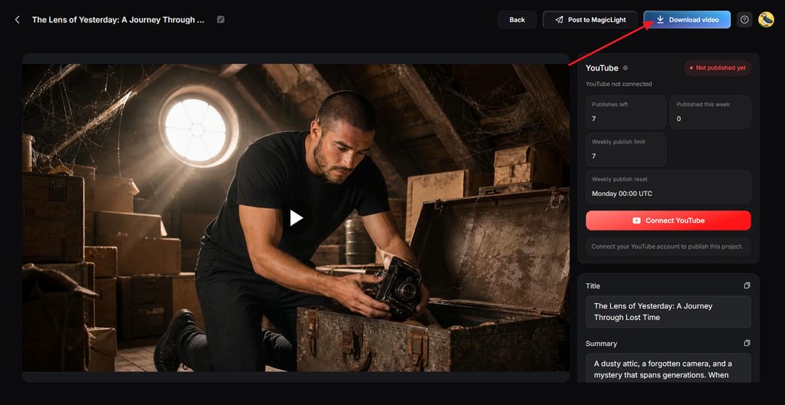
Task: Click the YouTube not connected text
Action: point(619,84)
